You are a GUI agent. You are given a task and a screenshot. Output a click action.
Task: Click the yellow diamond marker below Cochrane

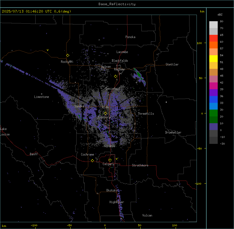pos(92,160)
